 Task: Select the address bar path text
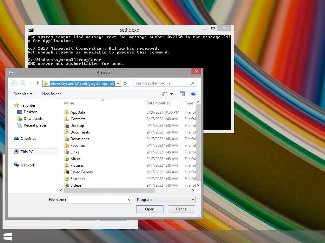[82, 83]
